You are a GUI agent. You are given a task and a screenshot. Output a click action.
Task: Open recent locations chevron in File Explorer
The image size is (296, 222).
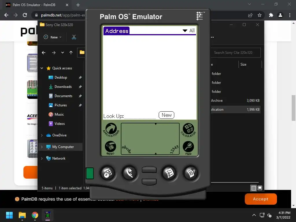(x=62, y=53)
